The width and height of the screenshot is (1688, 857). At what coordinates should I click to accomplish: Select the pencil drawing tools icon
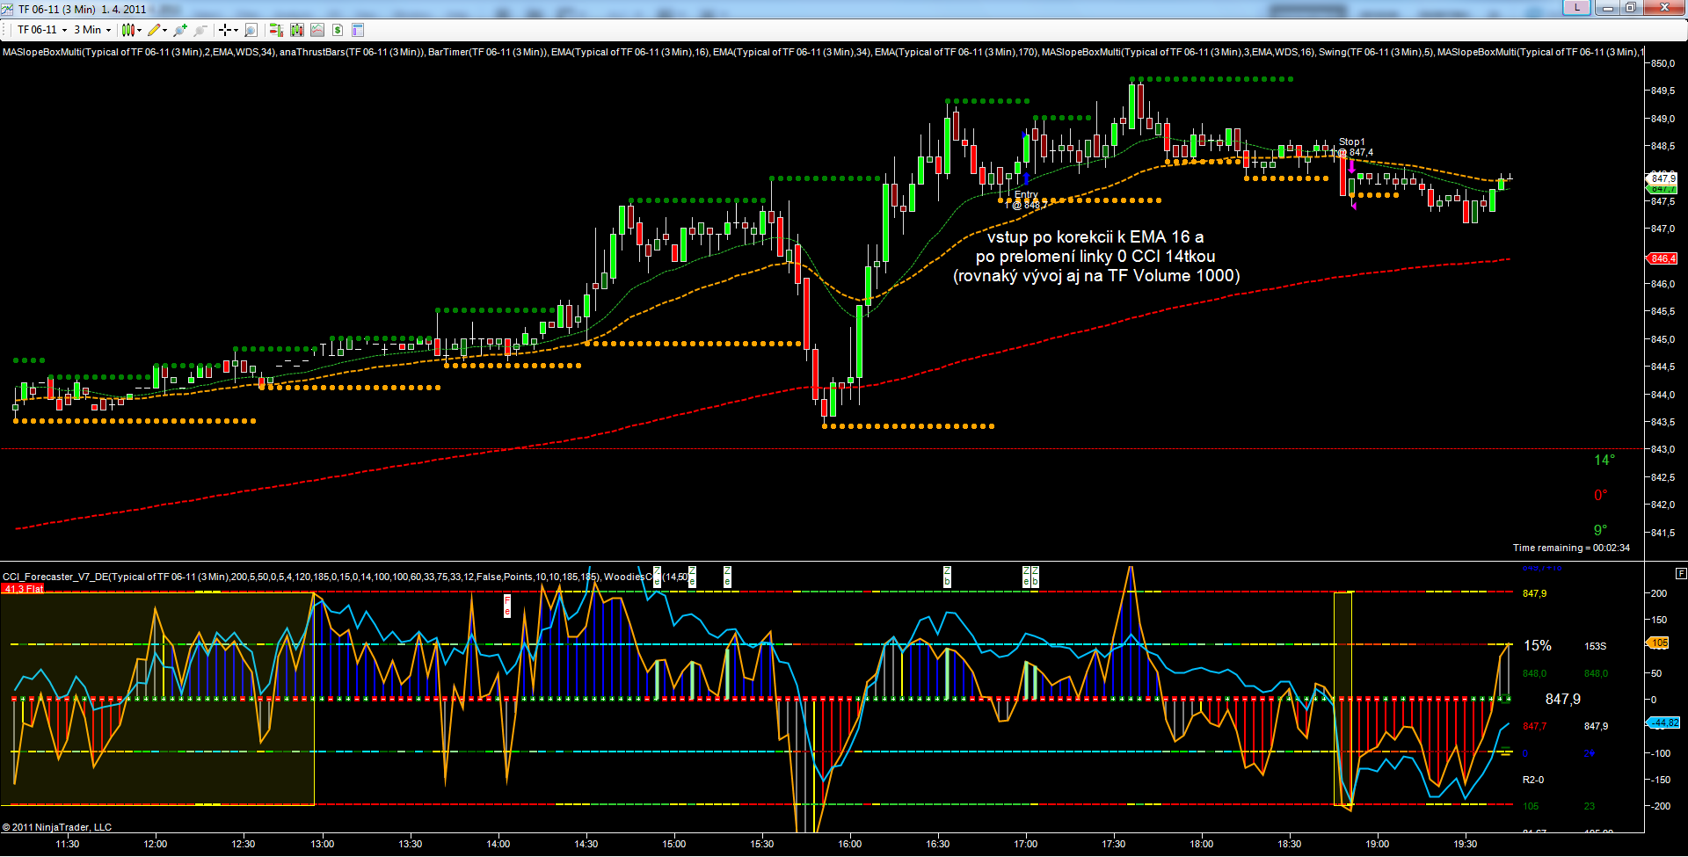click(x=156, y=30)
